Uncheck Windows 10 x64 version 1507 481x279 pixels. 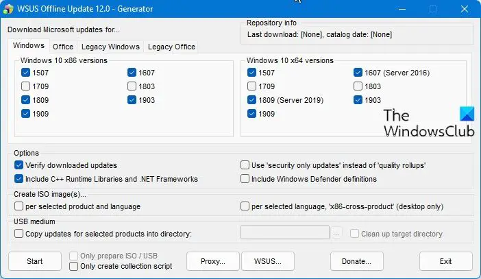click(x=251, y=73)
